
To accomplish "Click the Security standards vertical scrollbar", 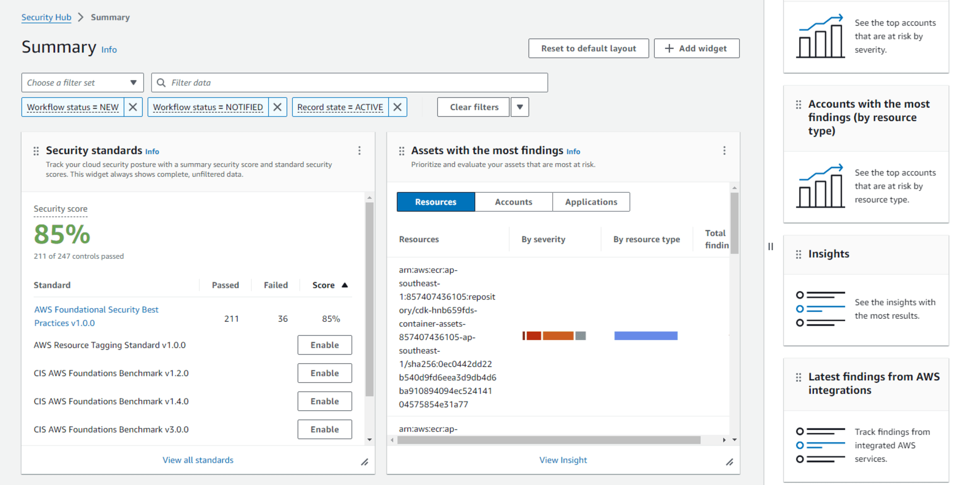I will 369,300.
